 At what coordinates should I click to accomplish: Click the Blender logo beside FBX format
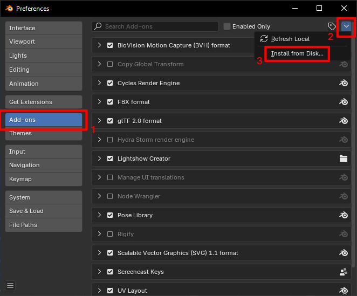344,102
